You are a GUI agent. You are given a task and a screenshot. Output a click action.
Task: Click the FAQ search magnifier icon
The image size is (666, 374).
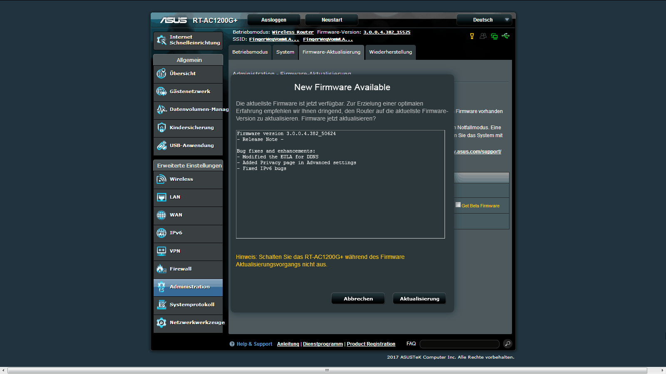[x=507, y=344]
